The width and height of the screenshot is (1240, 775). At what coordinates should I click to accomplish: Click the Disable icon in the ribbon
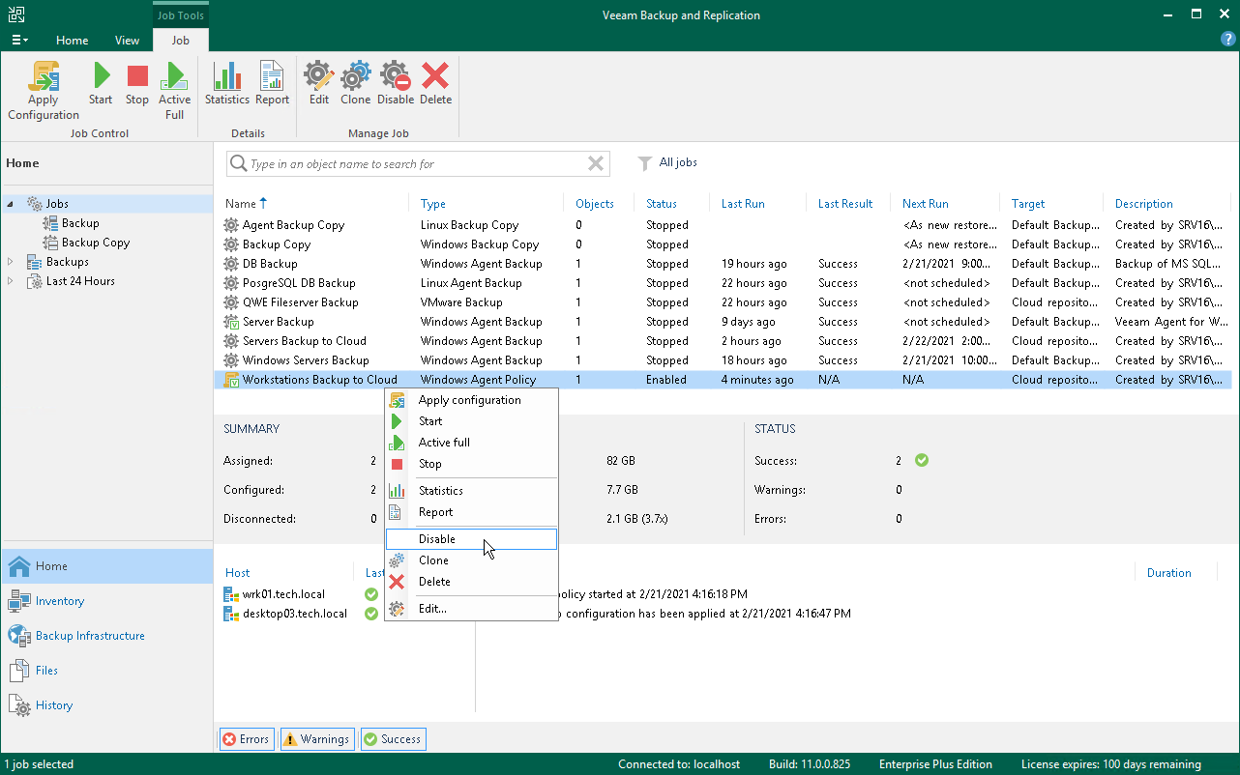click(x=395, y=76)
